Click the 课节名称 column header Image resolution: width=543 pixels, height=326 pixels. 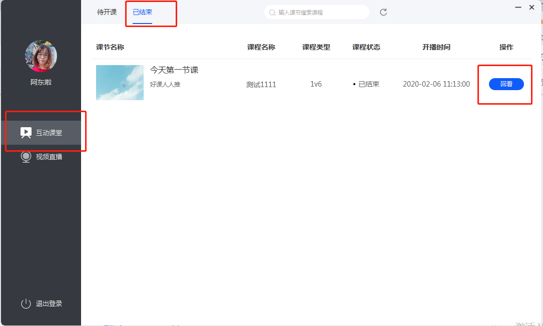click(x=110, y=47)
